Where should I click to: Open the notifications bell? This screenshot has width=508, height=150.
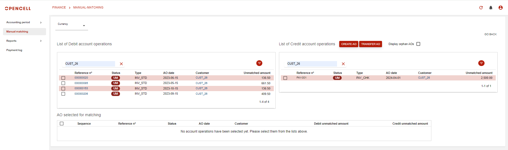491,8
